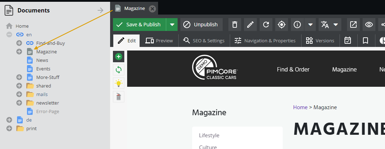
Task: Select Error-Page in the documents tree
Action: click(48, 112)
